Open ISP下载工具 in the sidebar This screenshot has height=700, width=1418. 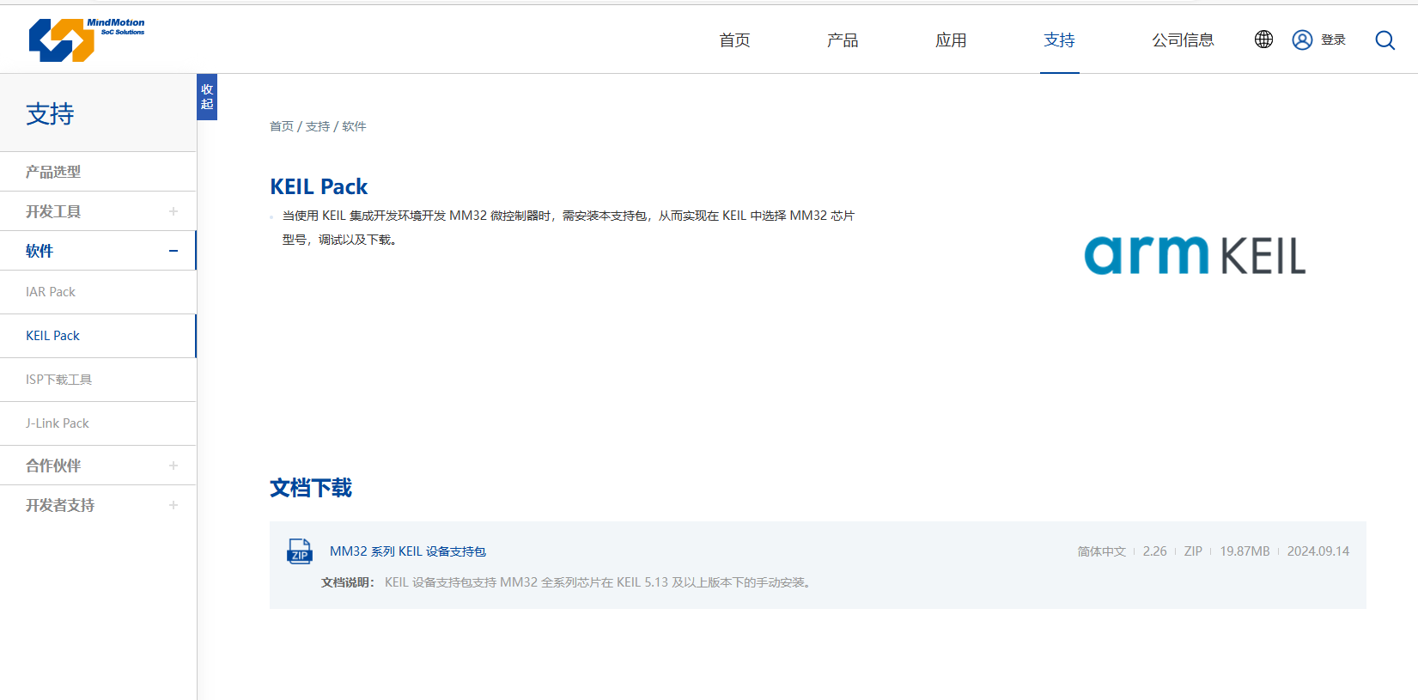58,380
